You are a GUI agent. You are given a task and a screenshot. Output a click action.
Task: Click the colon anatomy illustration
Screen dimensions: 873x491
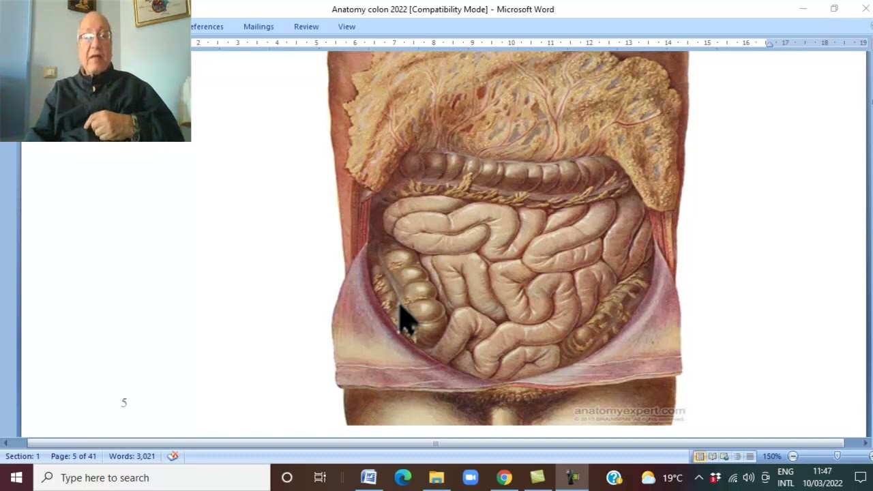click(x=508, y=238)
